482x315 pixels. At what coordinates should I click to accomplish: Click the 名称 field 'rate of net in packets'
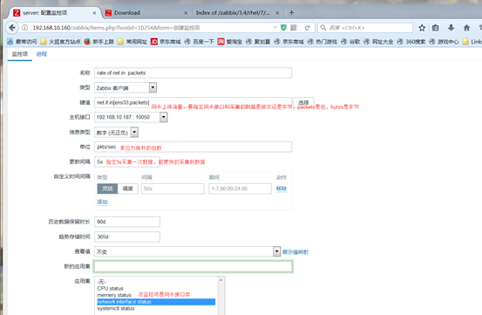(193, 73)
